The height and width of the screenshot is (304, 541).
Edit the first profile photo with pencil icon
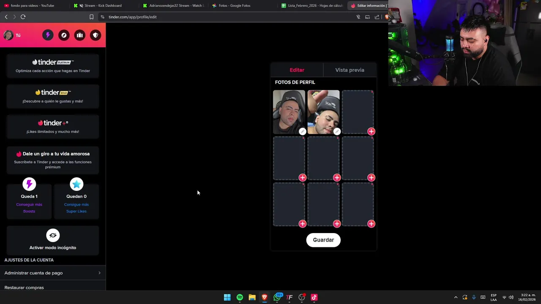coord(302,131)
